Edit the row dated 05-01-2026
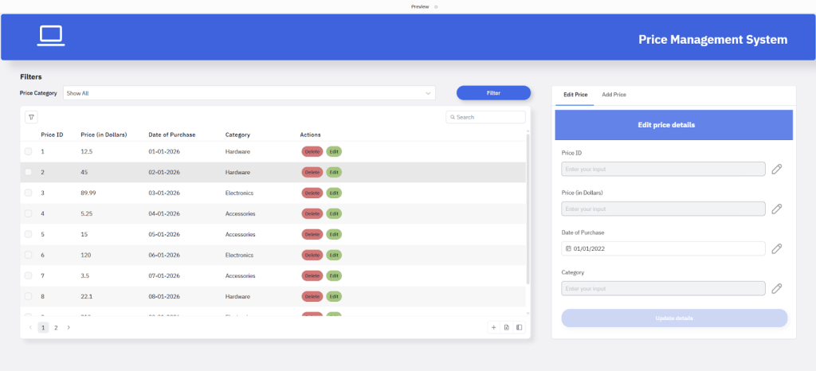 [334, 234]
